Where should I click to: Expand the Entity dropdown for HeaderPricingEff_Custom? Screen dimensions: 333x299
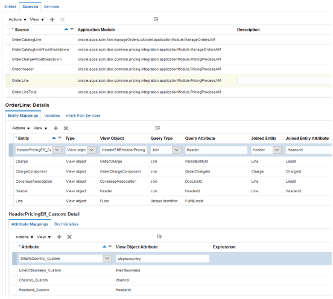click(57, 150)
